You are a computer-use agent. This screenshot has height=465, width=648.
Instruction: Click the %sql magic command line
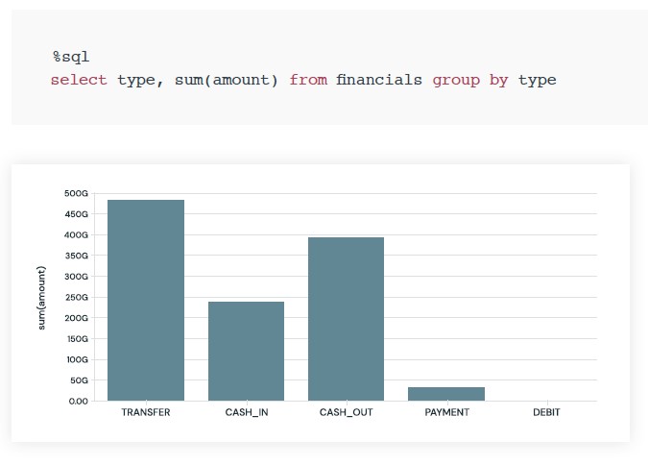(71, 57)
